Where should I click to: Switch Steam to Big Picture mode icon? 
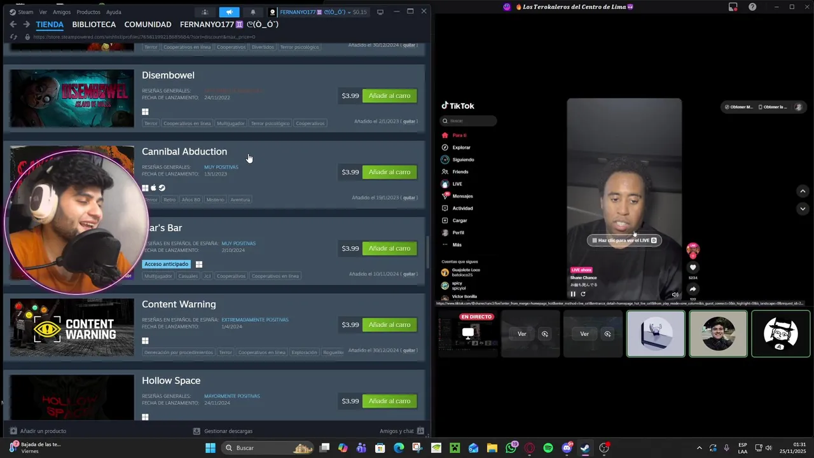380,12
